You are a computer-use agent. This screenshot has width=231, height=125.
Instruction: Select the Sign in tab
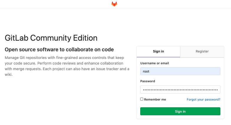tap(159, 51)
